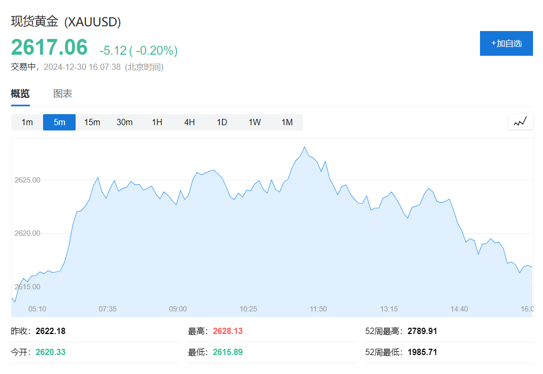The height and width of the screenshot is (374, 543).
Task: Select the 1m timeframe
Action: pyautogui.click(x=27, y=122)
